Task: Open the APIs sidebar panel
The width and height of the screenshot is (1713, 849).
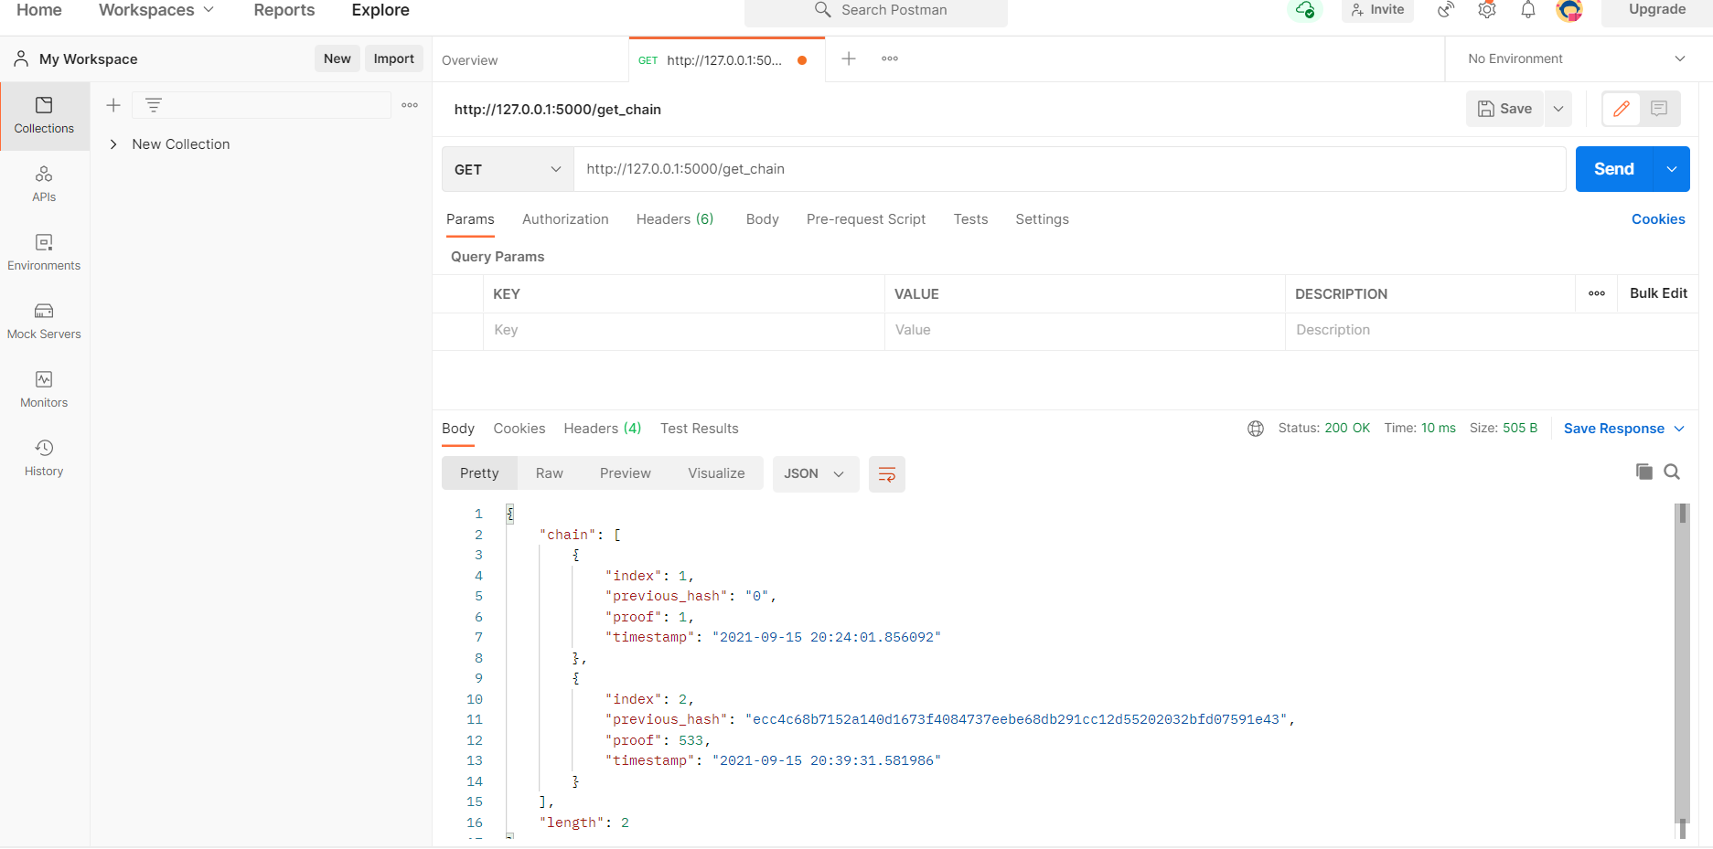Action: (44, 183)
